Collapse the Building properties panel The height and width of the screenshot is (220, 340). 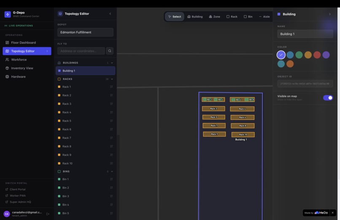[330, 14]
